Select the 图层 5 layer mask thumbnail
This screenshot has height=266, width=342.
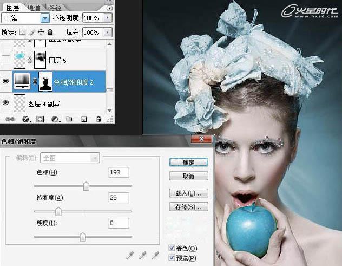pyautogui.click(x=40, y=60)
